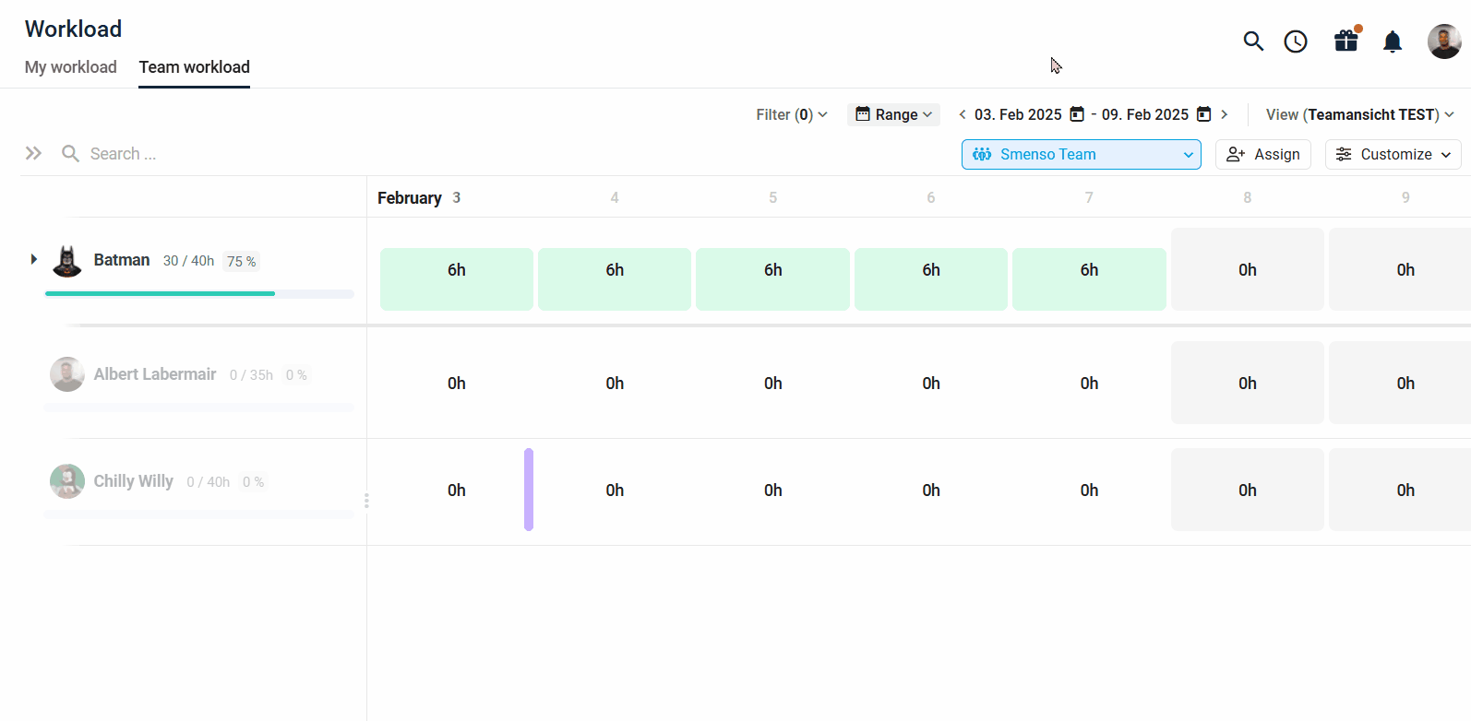Switch to My workload tab
The height and width of the screenshot is (721, 1471).
tap(71, 67)
